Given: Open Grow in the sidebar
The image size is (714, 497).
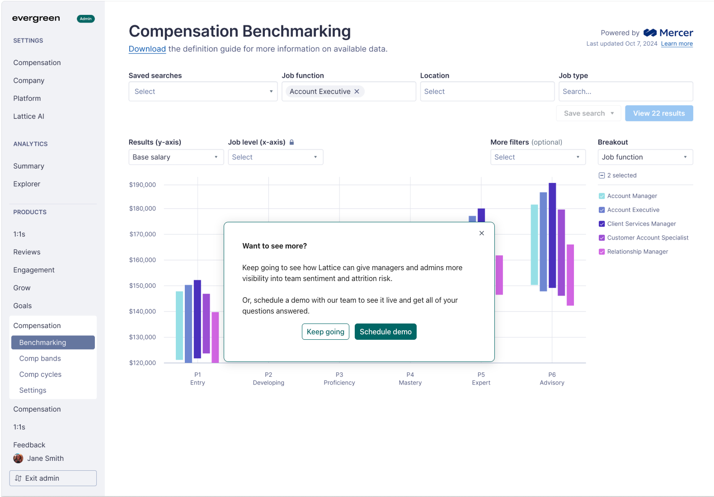Looking at the screenshot, I should 22,288.
